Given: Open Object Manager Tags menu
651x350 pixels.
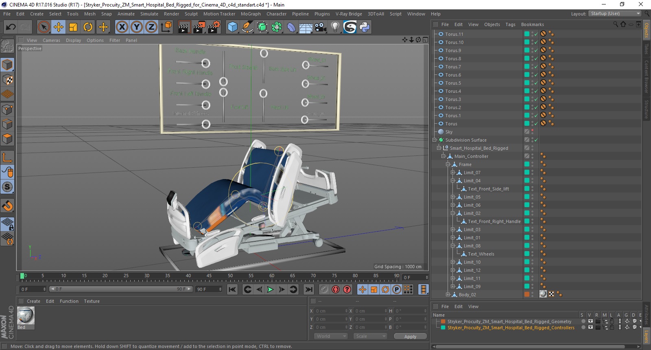Looking at the screenshot, I should coord(510,24).
